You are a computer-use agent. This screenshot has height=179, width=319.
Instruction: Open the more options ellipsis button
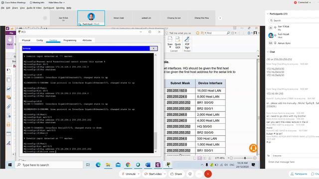coord(199,174)
